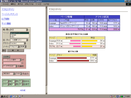Open the 編集 menu

click(13, 4)
